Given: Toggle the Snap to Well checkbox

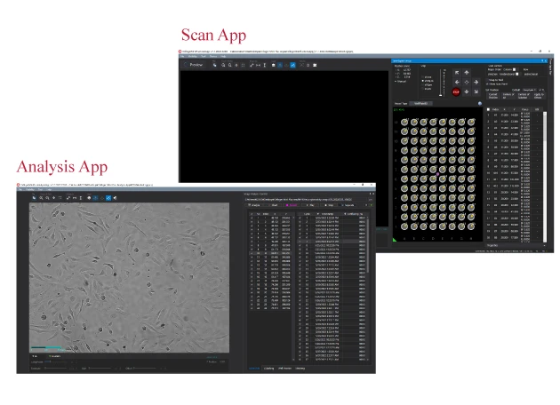Looking at the screenshot, I should point(488,80).
